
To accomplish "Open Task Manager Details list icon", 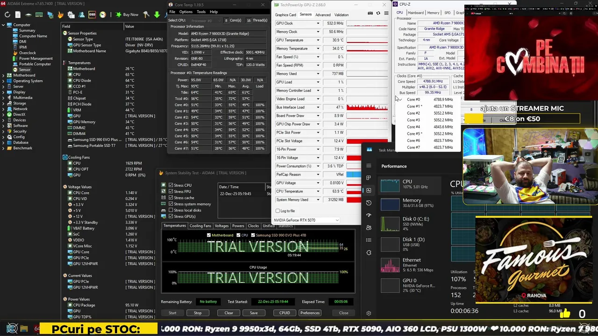I will [x=369, y=240].
